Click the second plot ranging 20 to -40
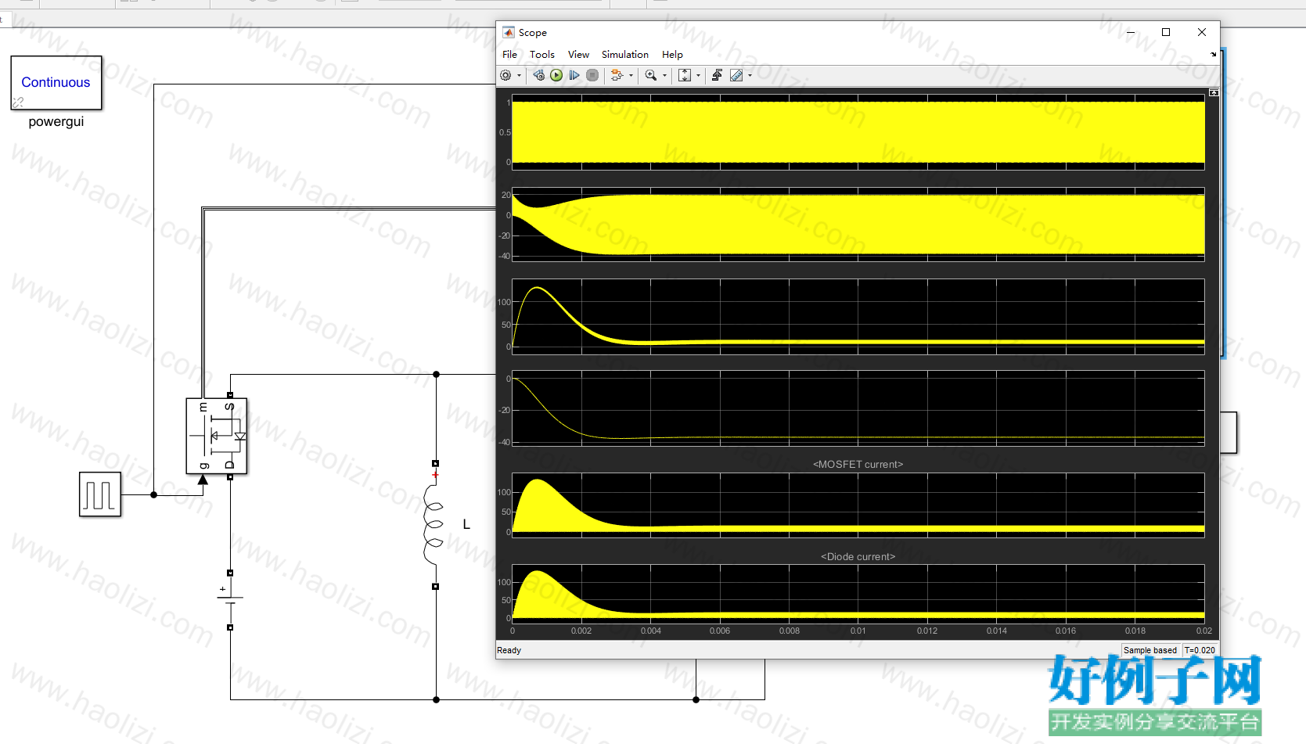Screen dimensions: 1306x744 (x=858, y=225)
